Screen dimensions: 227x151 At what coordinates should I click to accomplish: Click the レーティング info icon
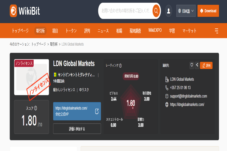pos(120,66)
